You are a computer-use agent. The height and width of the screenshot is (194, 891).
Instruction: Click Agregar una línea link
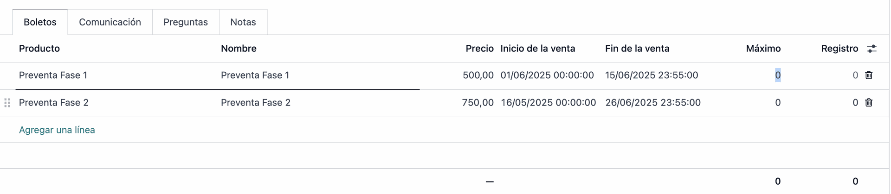tap(57, 130)
